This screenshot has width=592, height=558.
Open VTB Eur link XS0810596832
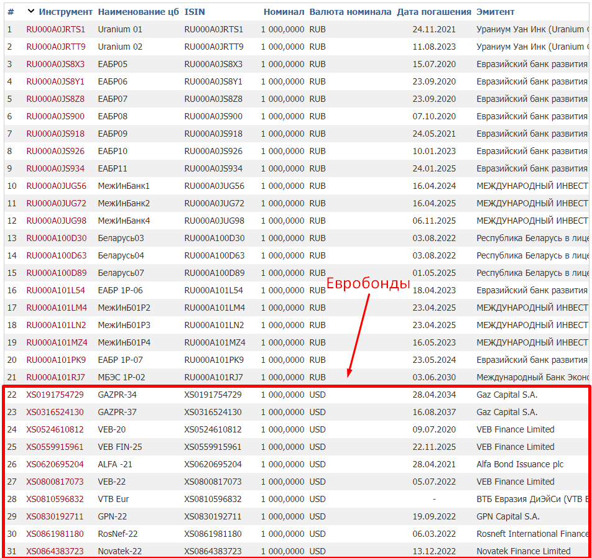(x=55, y=499)
